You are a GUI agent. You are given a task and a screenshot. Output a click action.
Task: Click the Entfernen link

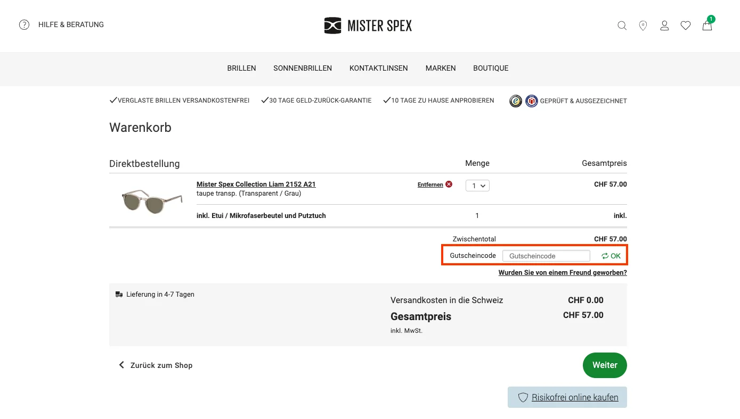click(430, 185)
